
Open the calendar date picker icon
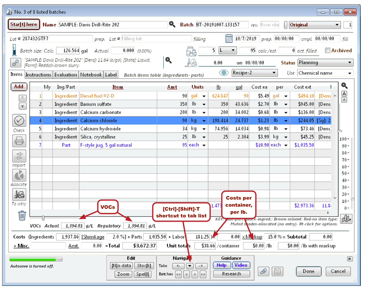pos(229,38)
